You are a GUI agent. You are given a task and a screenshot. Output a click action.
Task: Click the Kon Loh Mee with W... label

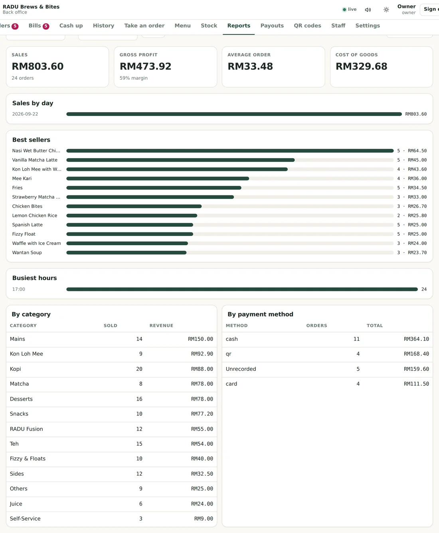[x=37, y=169]
